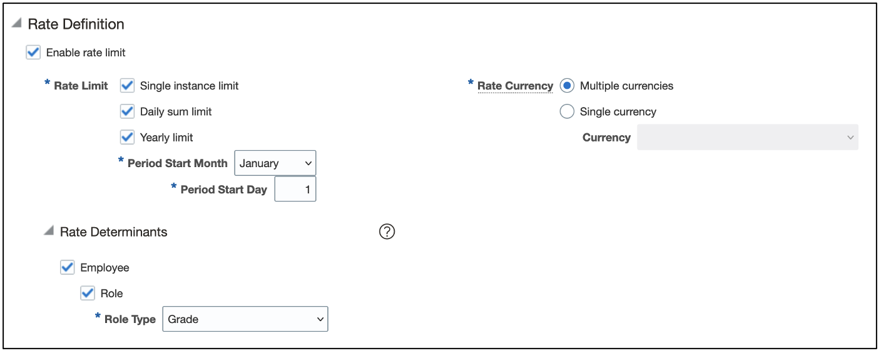Open the disabled Currency dropdown
Viewport: 881px width, 353px height.
[748, 137]
